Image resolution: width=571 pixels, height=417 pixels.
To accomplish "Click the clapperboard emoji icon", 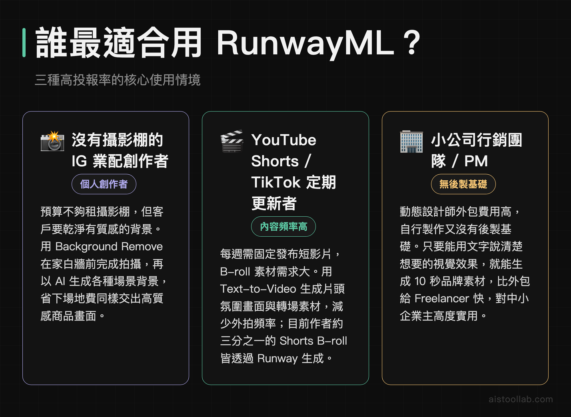I will (232, 141).
